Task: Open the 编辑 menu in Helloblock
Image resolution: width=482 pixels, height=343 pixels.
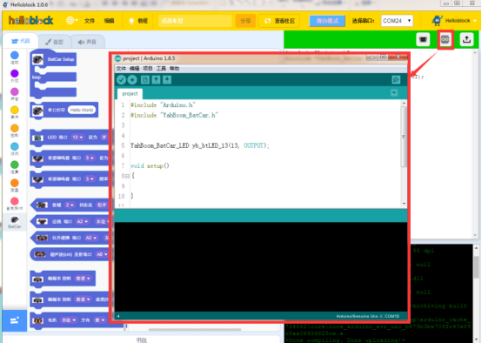Action: [x=109, y=21]
